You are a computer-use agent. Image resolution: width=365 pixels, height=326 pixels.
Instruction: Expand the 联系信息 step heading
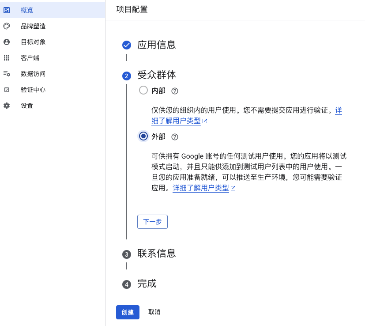pos(156,254)
